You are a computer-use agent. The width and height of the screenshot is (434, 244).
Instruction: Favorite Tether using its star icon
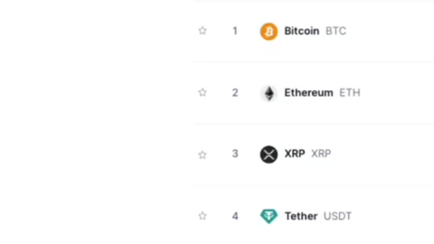click(x=202, y=216)
